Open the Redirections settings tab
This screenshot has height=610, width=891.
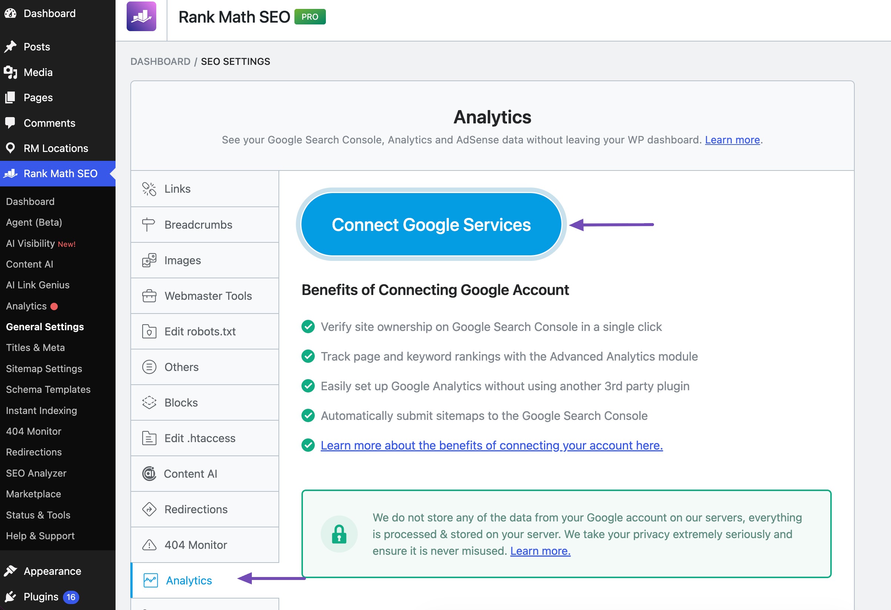pyautogui.click(x=205, y=510)
